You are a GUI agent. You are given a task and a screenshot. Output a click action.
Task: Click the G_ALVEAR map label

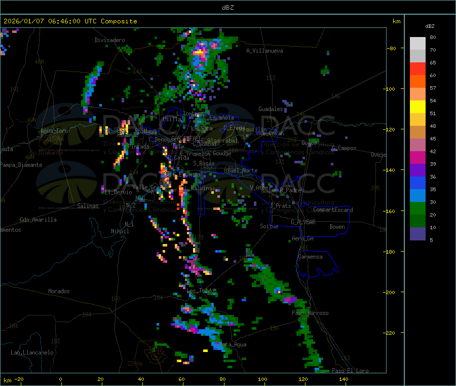point(303,222)
